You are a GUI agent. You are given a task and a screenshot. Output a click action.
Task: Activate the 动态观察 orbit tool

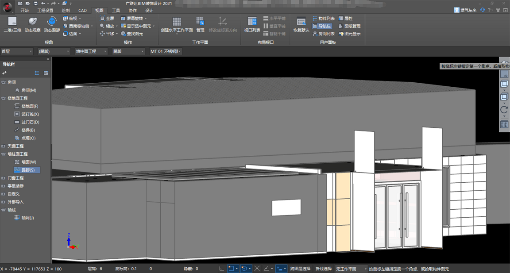pyautogui.click(x=32, y=22)
